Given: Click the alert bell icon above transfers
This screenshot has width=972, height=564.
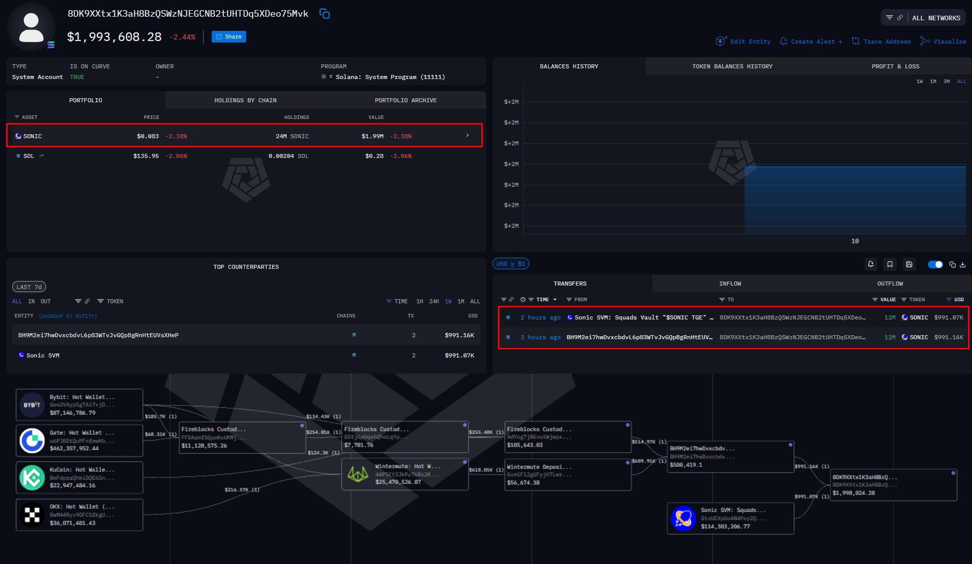Looking at the screenshot, I should [x=871, y=264].
